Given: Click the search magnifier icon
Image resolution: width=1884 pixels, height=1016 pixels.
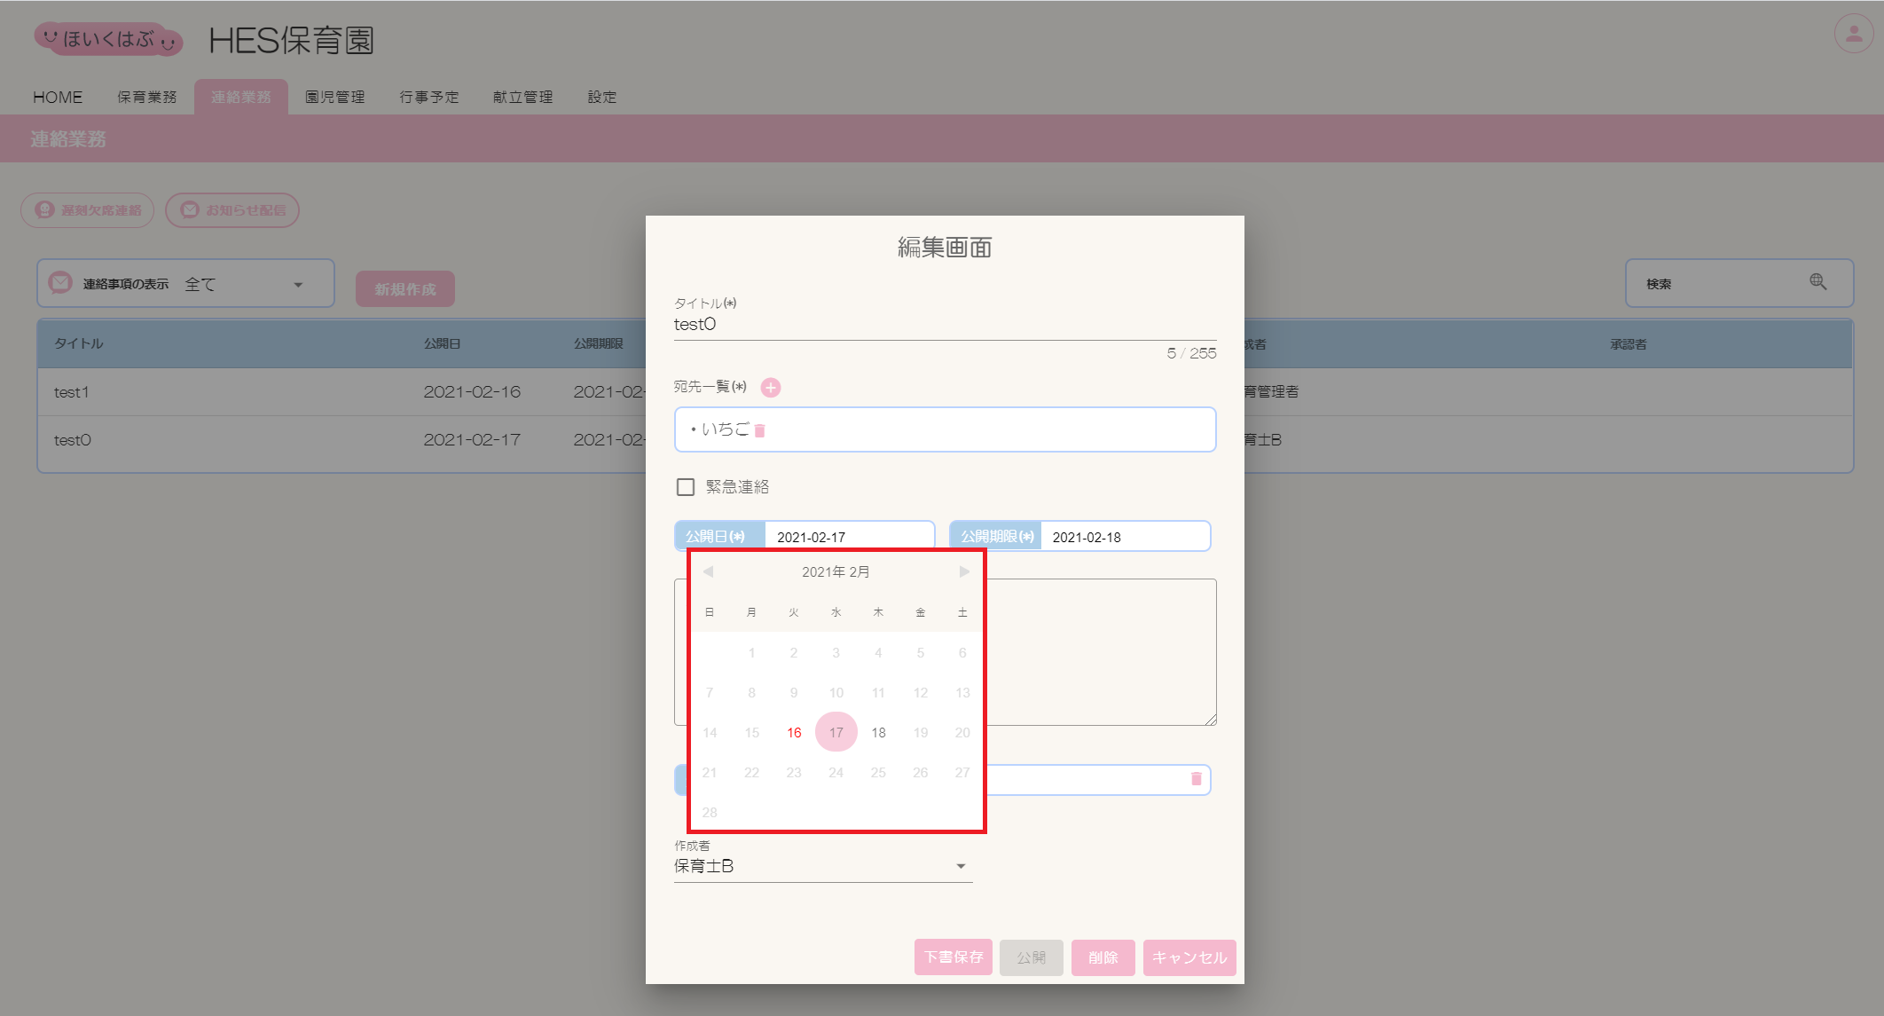Looking at the screenshot, I should coord(1817,282).
